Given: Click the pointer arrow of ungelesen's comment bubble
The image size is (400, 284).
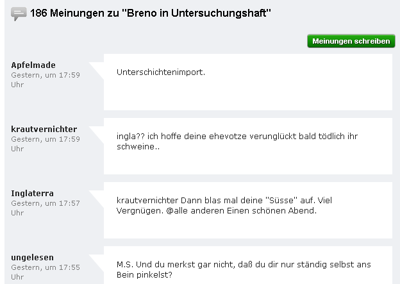Looking at the screenshot, I should click(97, 262).
